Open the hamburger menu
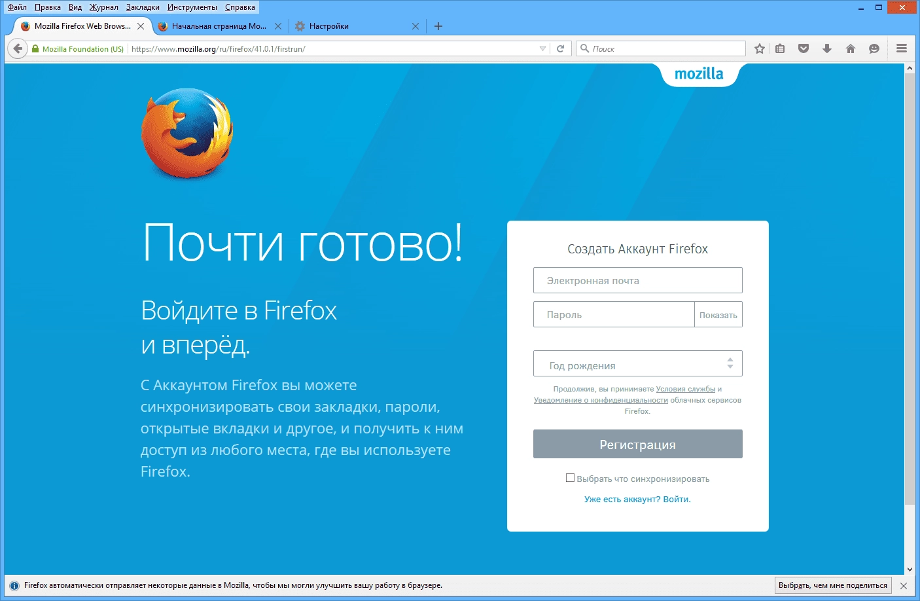Screen dimensions: 920x601 pos(902,48)
